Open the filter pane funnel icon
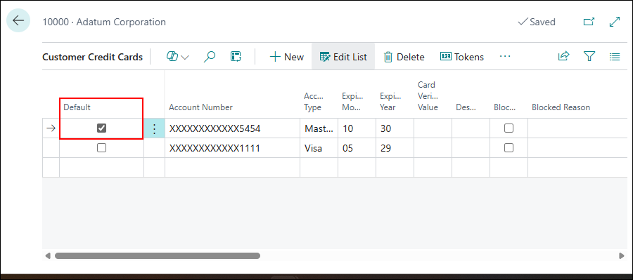 pyautogui.click(x=590, y=56)
